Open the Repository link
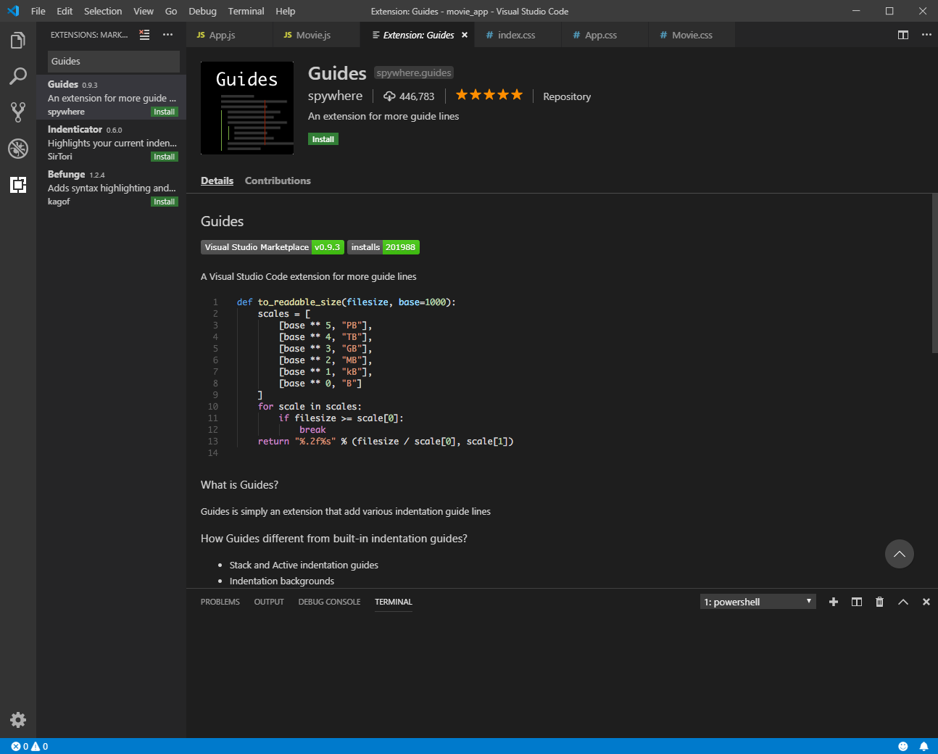This screenshot has width=938, height=754. tap(567, 96)
